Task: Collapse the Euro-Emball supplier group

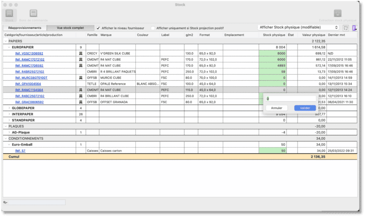Action: pyautogui.click(x=9, y=144)
